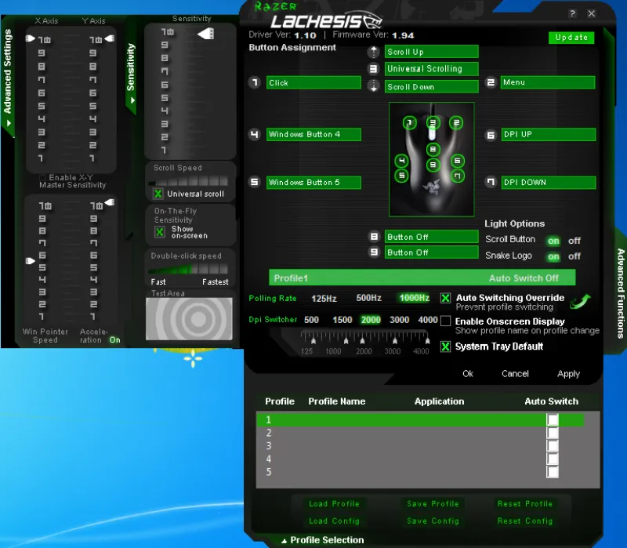Screen dimensions: 627x548
Task: Click the Double-click speed slider bar
Action: (x=188, y=269)
